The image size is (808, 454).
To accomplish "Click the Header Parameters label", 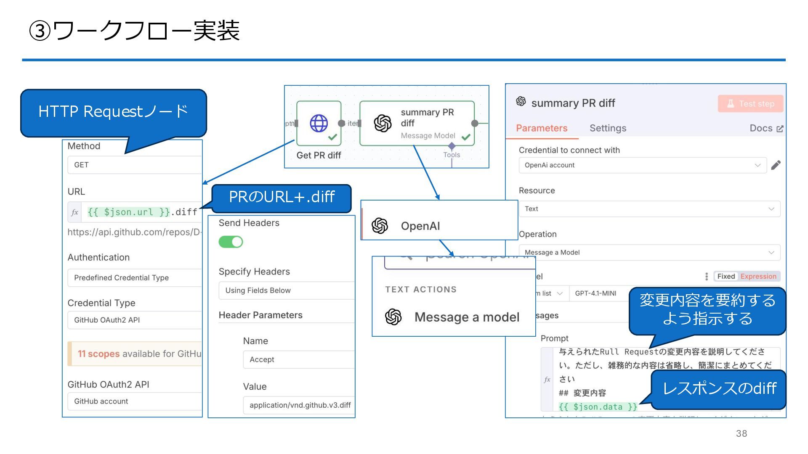I will [x=260, y=315].
